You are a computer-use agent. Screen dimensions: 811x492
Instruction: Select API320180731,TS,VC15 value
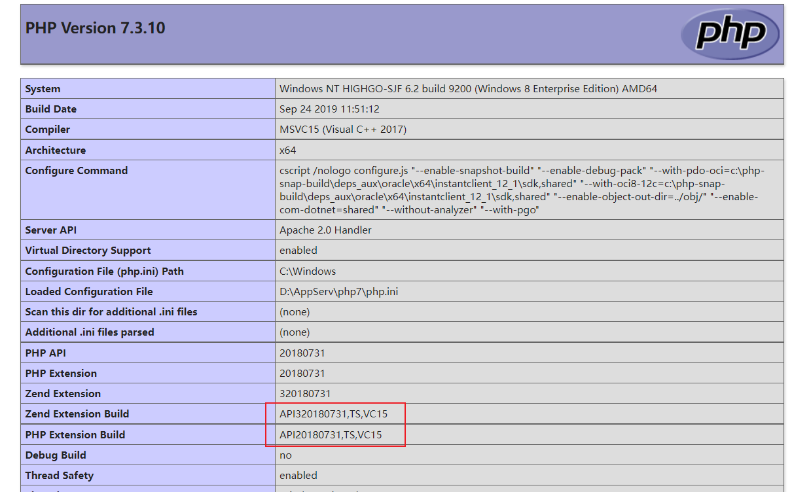point(334,414)
